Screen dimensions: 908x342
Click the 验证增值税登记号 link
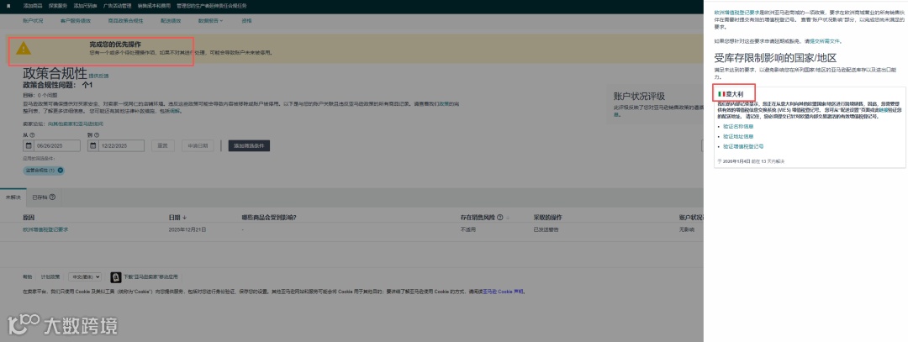(743, 146)
